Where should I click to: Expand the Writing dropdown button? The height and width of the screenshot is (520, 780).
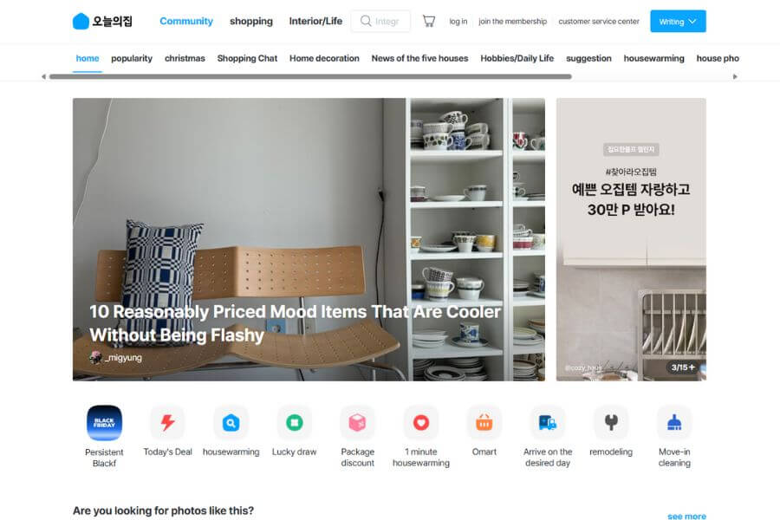click(x=678, y=22)
